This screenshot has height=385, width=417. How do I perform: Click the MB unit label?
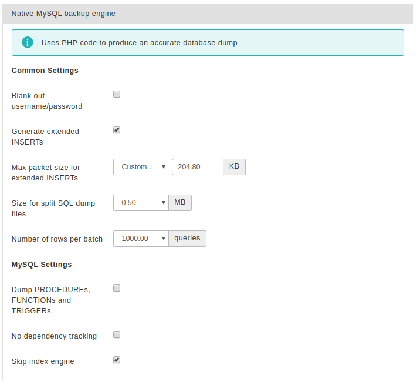click(180, 203)
